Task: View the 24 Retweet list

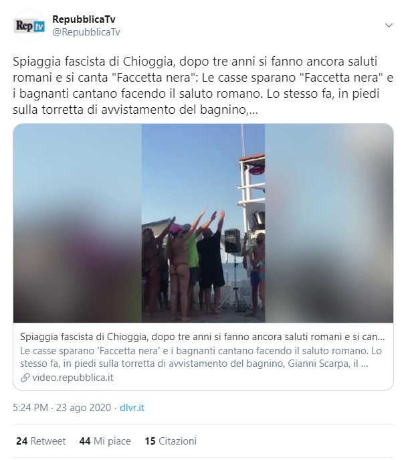Action: (41, 441)
